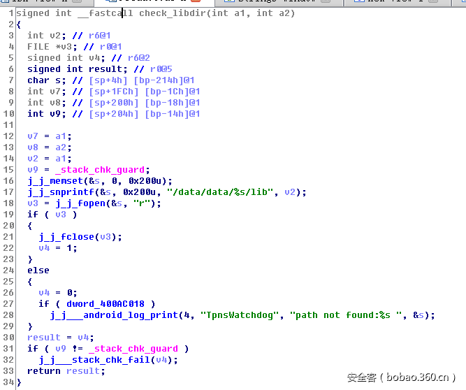Click the closing brace on line 34
This screenshot has height=390, width=466.
[19, 382]
